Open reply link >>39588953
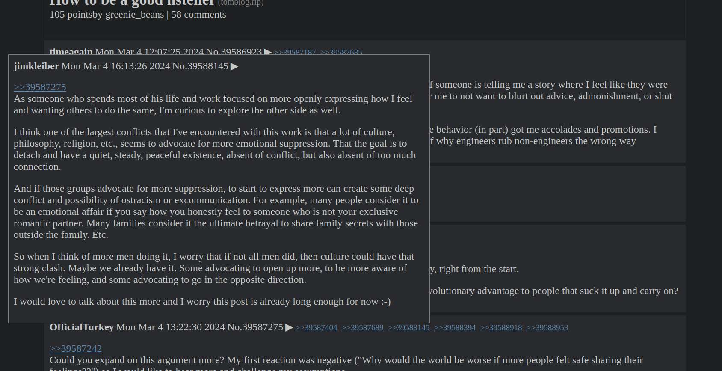This screenshot has height=371, width=722. coord(547,328)
